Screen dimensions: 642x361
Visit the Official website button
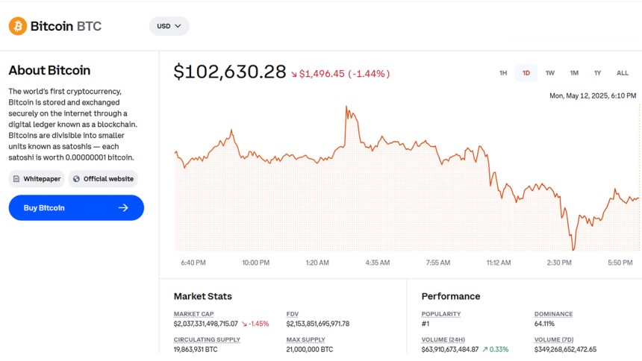[x=103, y=179]
